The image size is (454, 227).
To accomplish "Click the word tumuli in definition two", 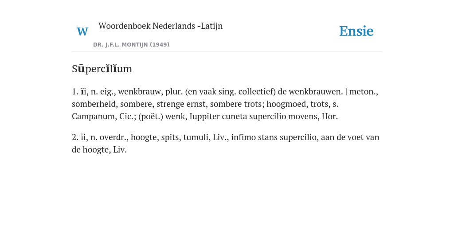I will click(196, 137).
